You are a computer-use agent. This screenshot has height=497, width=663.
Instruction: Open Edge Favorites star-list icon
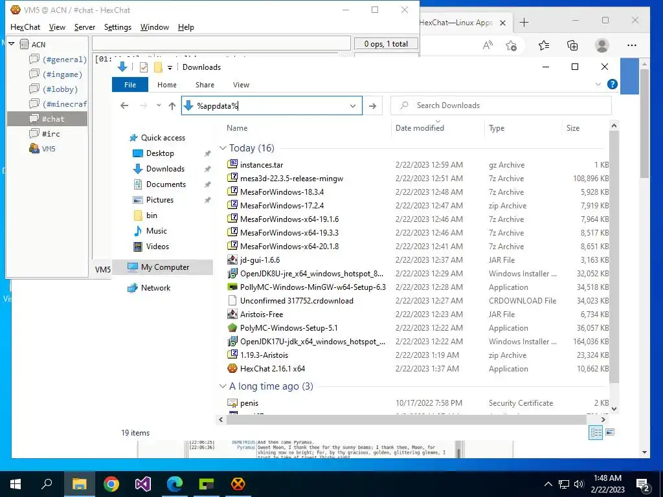[544, 45]
